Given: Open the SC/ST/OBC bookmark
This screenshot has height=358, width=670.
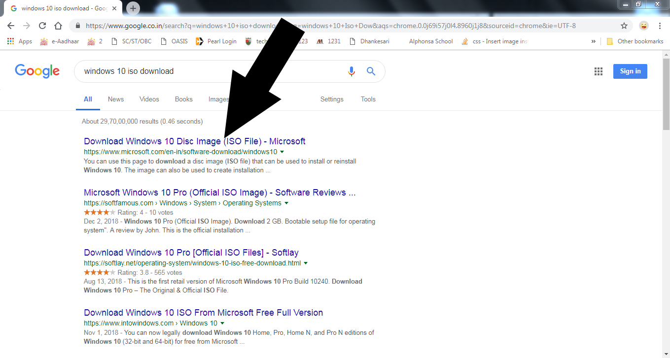Looking at the screenshot, I should [x=132, y=41].
